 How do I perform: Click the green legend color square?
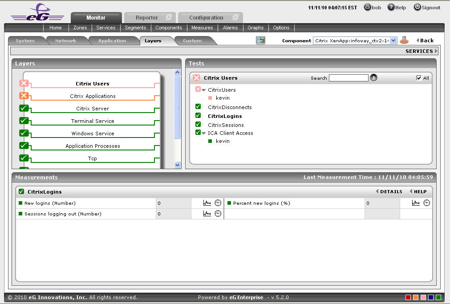(438, 297)
